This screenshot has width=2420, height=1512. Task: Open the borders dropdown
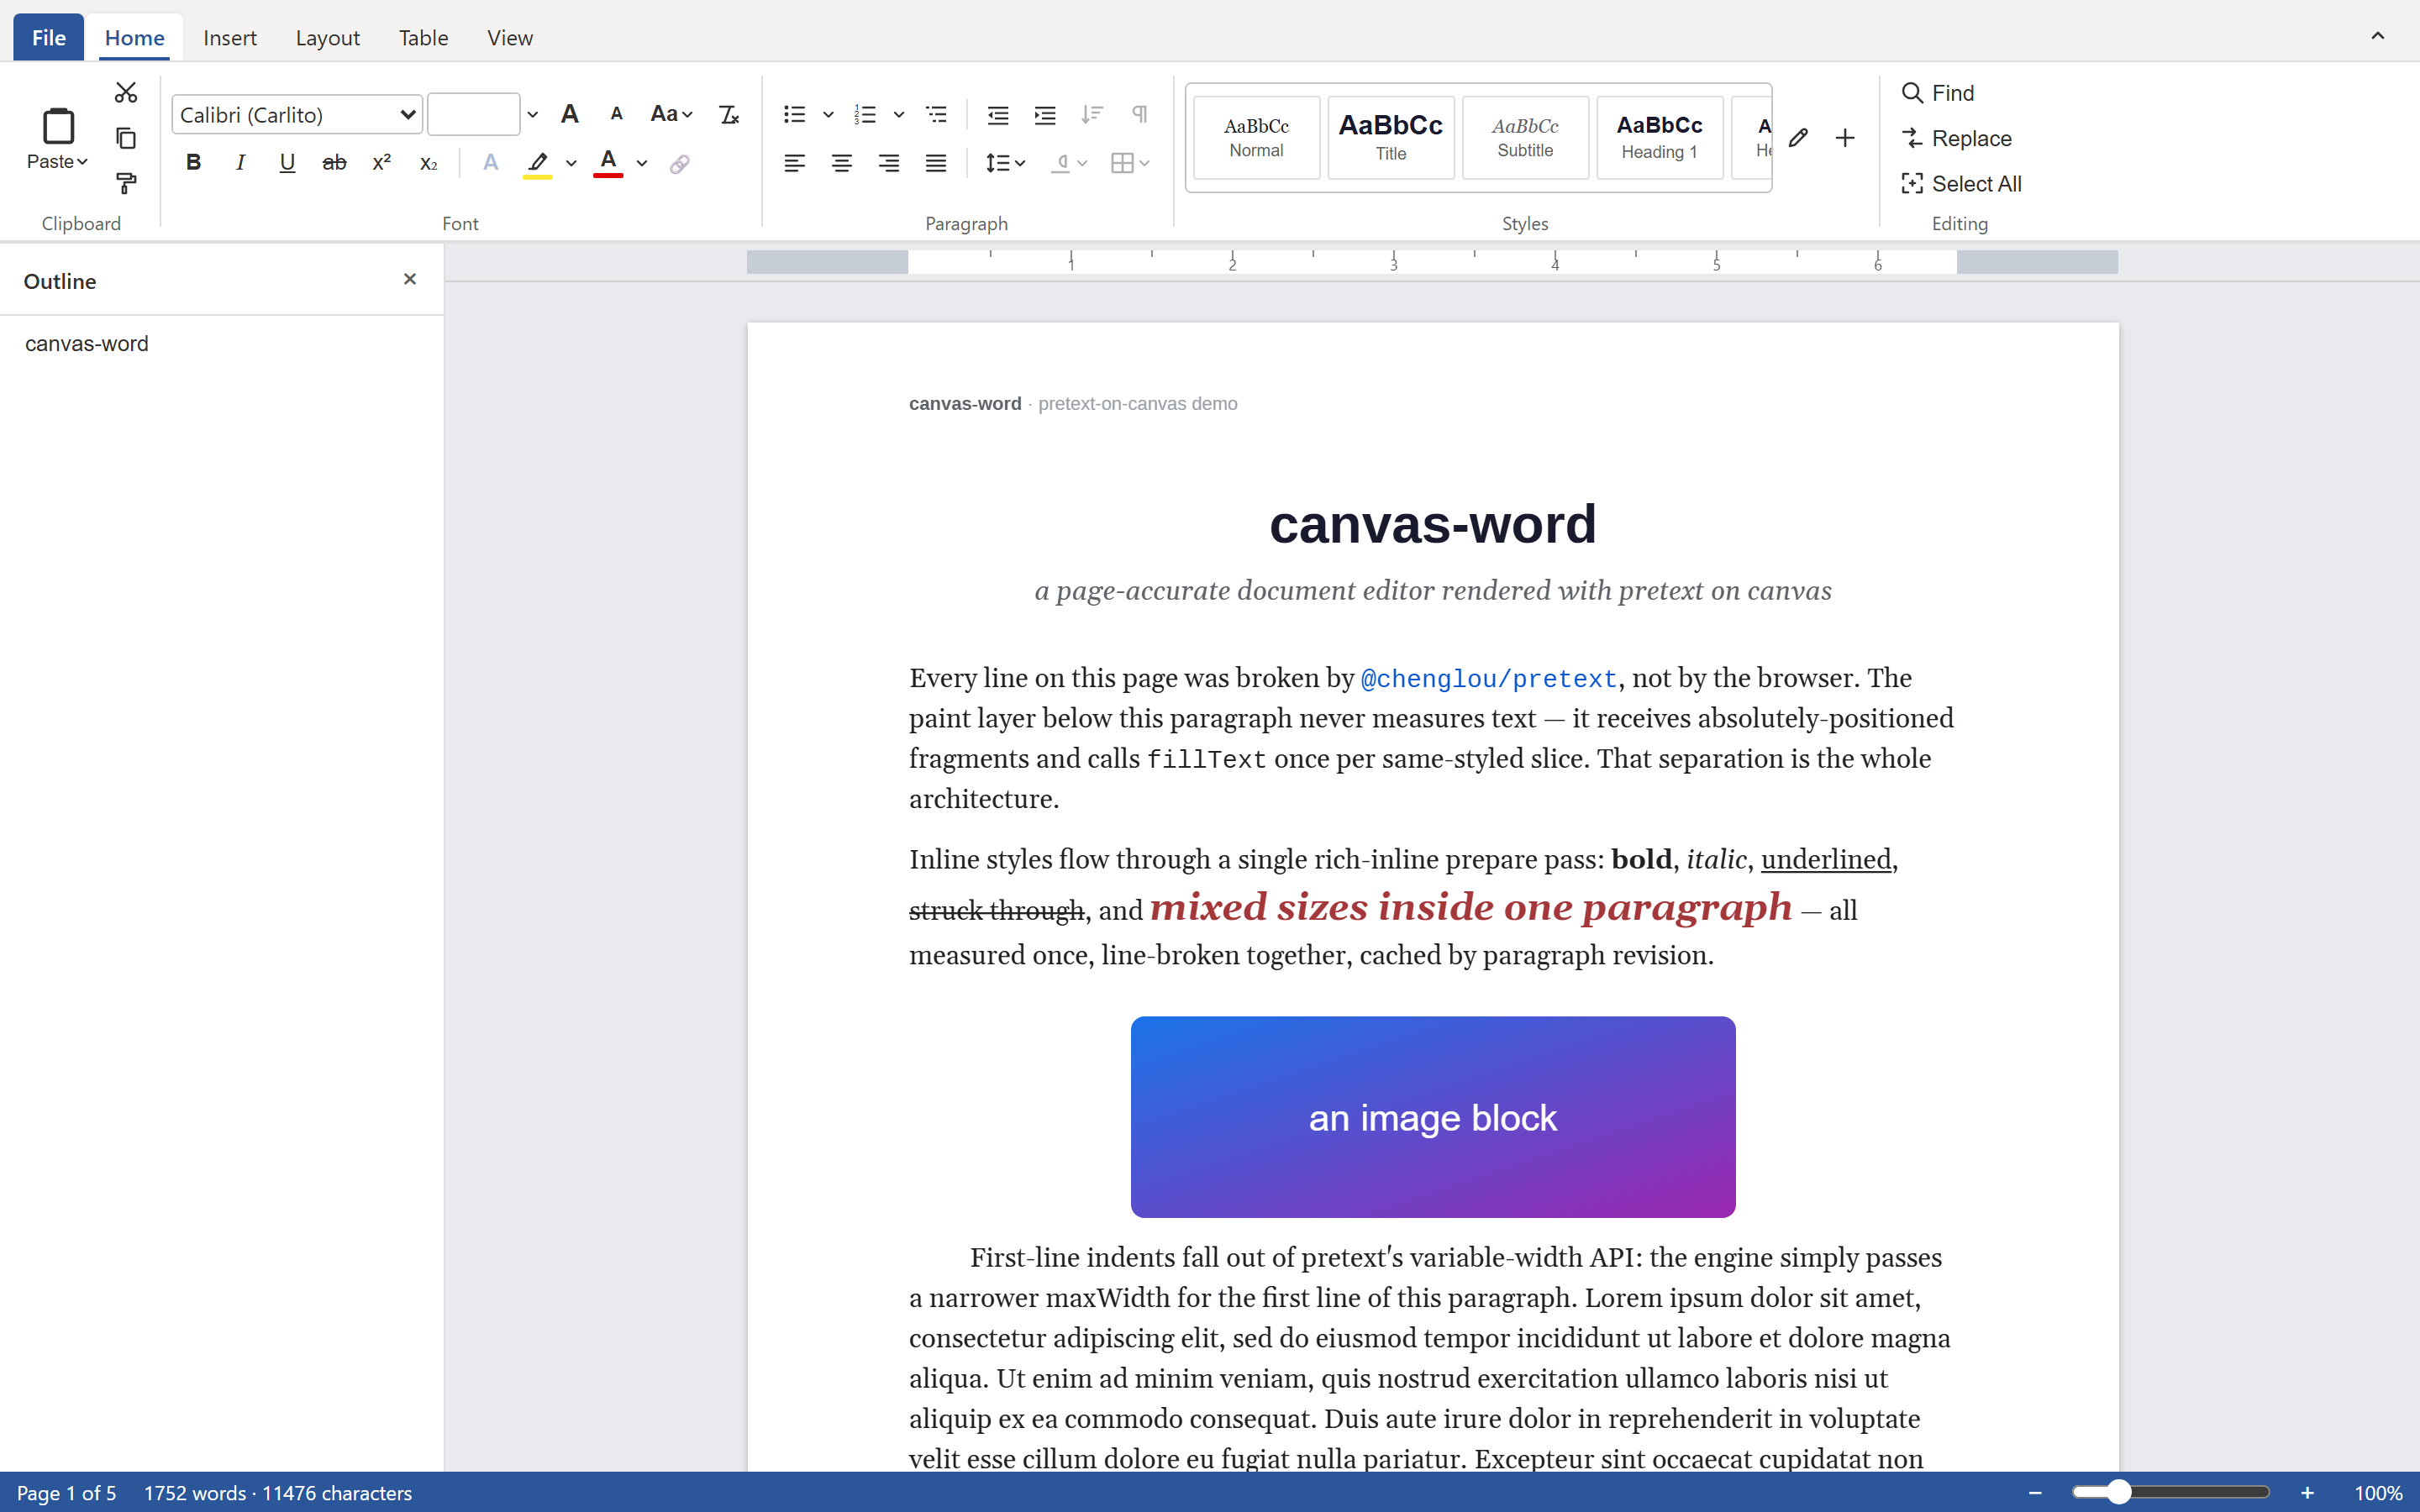point(1130,162)
